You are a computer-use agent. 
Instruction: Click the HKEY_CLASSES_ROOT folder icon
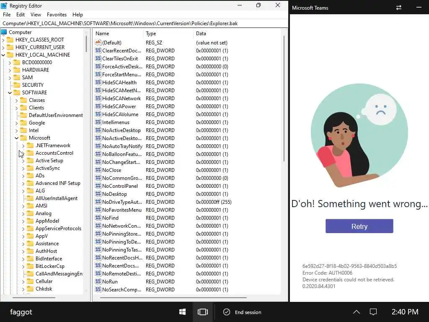[10, 40]
